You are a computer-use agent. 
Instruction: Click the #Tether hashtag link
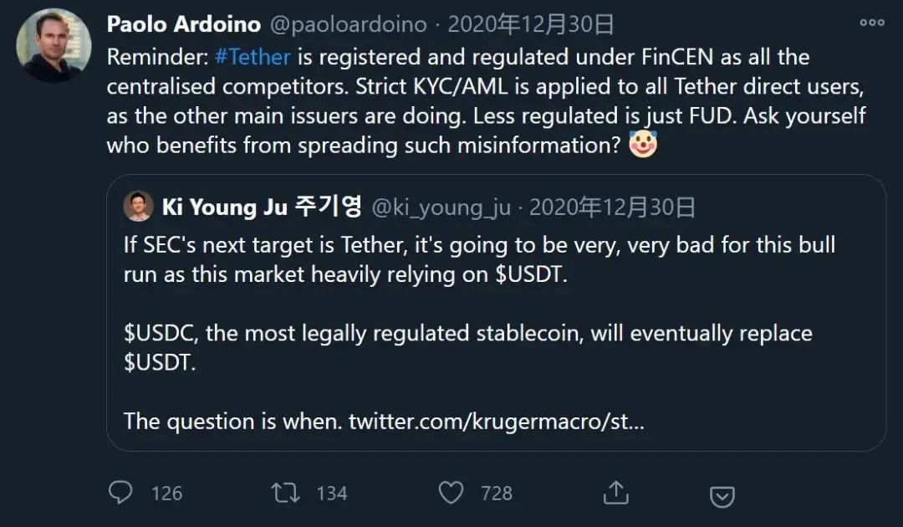pos(253,58)
